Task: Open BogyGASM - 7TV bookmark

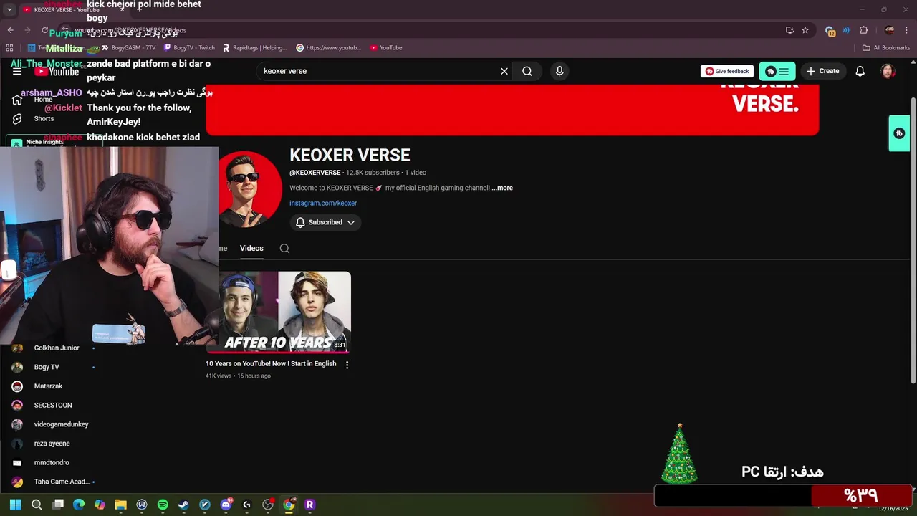Action: pos(128,48)
